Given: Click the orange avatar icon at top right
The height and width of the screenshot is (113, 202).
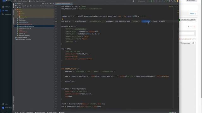Looking at the screenshot, I should tap(177, 1).
